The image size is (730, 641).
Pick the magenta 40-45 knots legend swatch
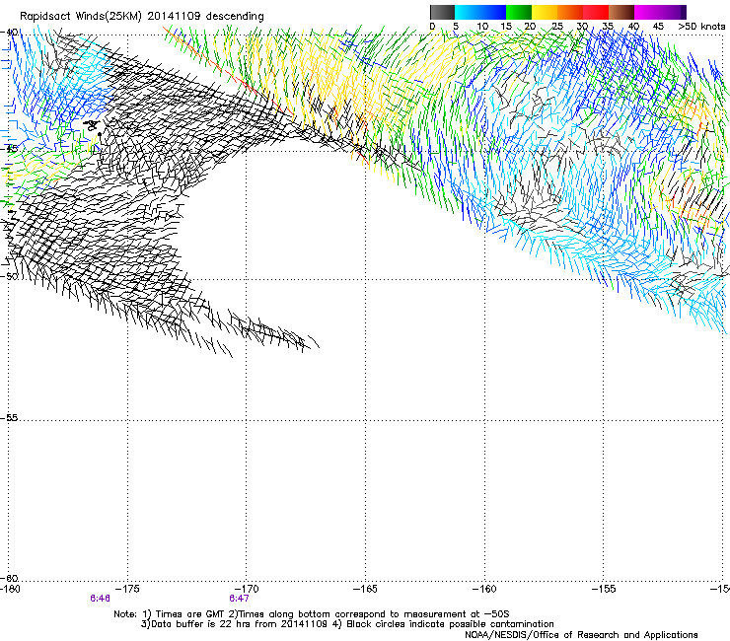pos(647,12)
